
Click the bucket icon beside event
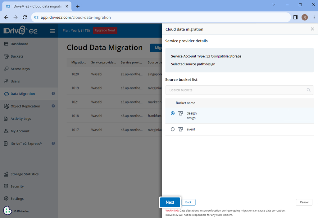180,129
